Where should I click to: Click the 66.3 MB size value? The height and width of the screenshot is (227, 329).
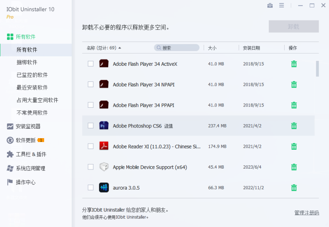[x=216, y=188]
